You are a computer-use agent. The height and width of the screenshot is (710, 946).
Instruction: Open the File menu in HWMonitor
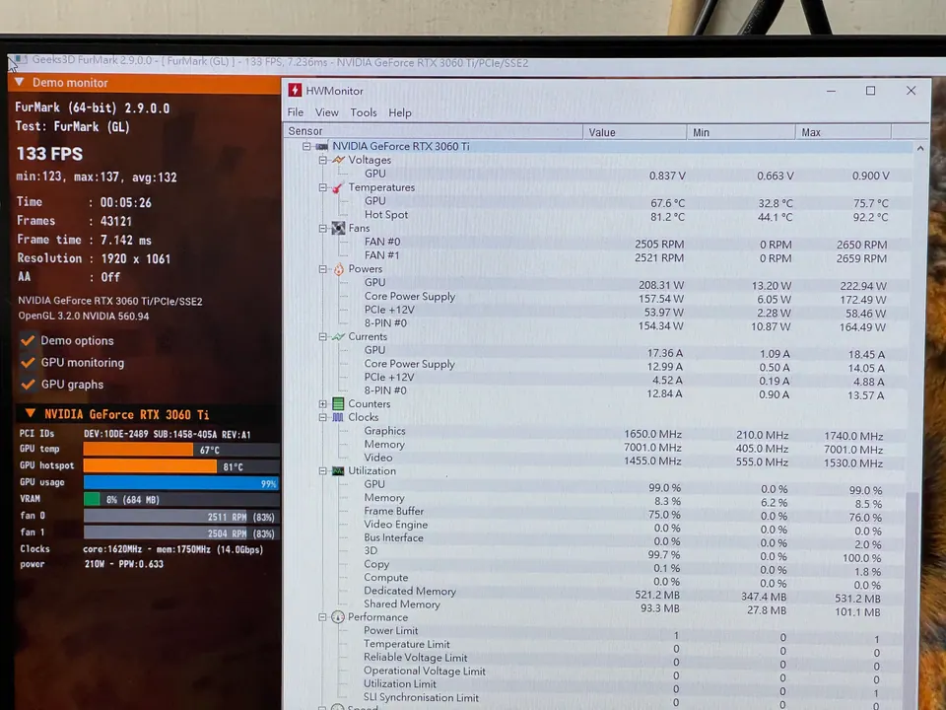click(x=295, y=112)
